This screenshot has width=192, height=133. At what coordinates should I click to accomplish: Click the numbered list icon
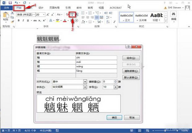point(90,13)
